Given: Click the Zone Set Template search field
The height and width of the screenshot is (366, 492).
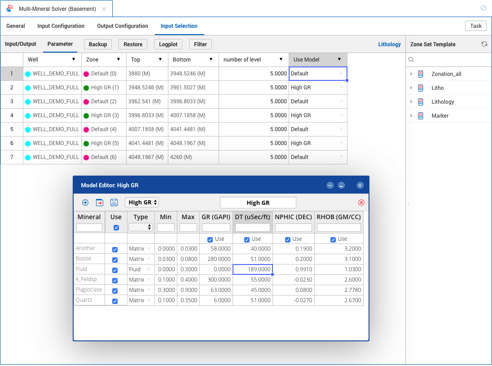Looking at the screenshot, I should click(x=449, y=60).
